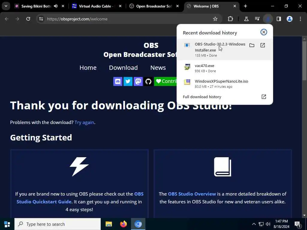The height and width of the screenshot is (230, 307).
Task: Click the OBS installer file icon
Action: click(x=187, y=45)
